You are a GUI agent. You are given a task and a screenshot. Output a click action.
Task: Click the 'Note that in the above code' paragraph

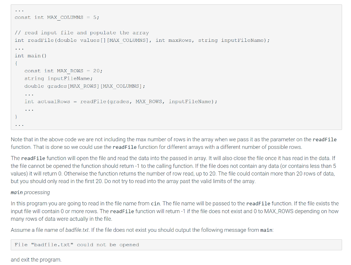point(174,143)
